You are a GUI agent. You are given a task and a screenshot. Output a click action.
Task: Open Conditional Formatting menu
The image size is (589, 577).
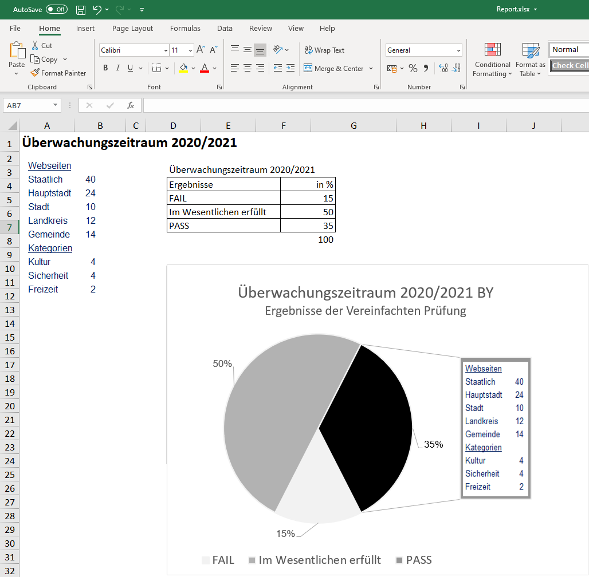point(492,60)
